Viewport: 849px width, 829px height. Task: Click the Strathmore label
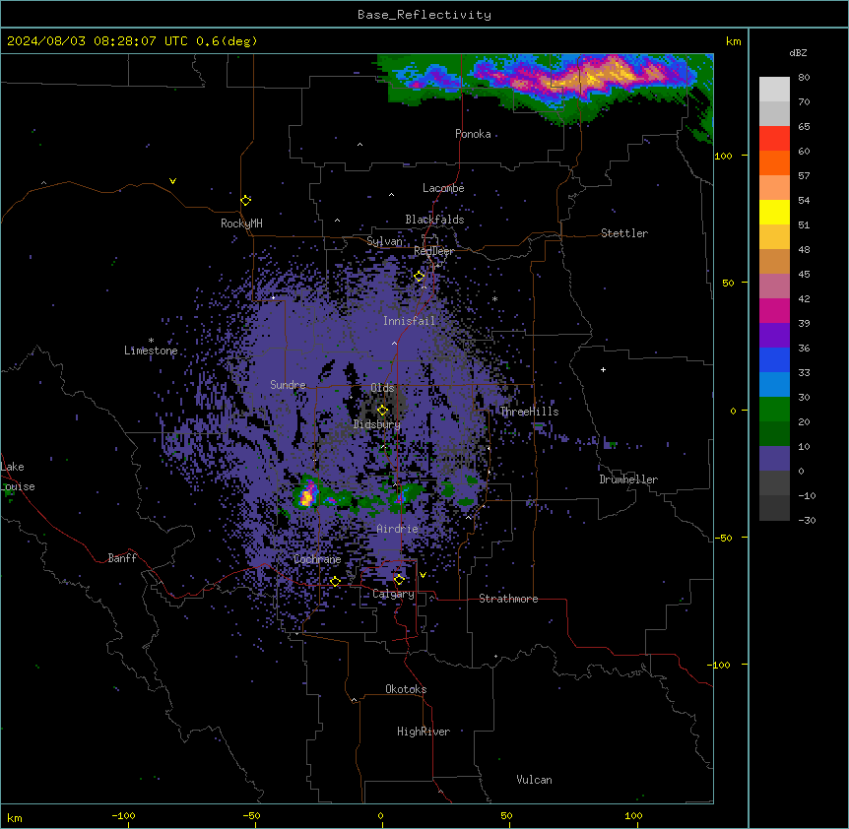point(508,599)
